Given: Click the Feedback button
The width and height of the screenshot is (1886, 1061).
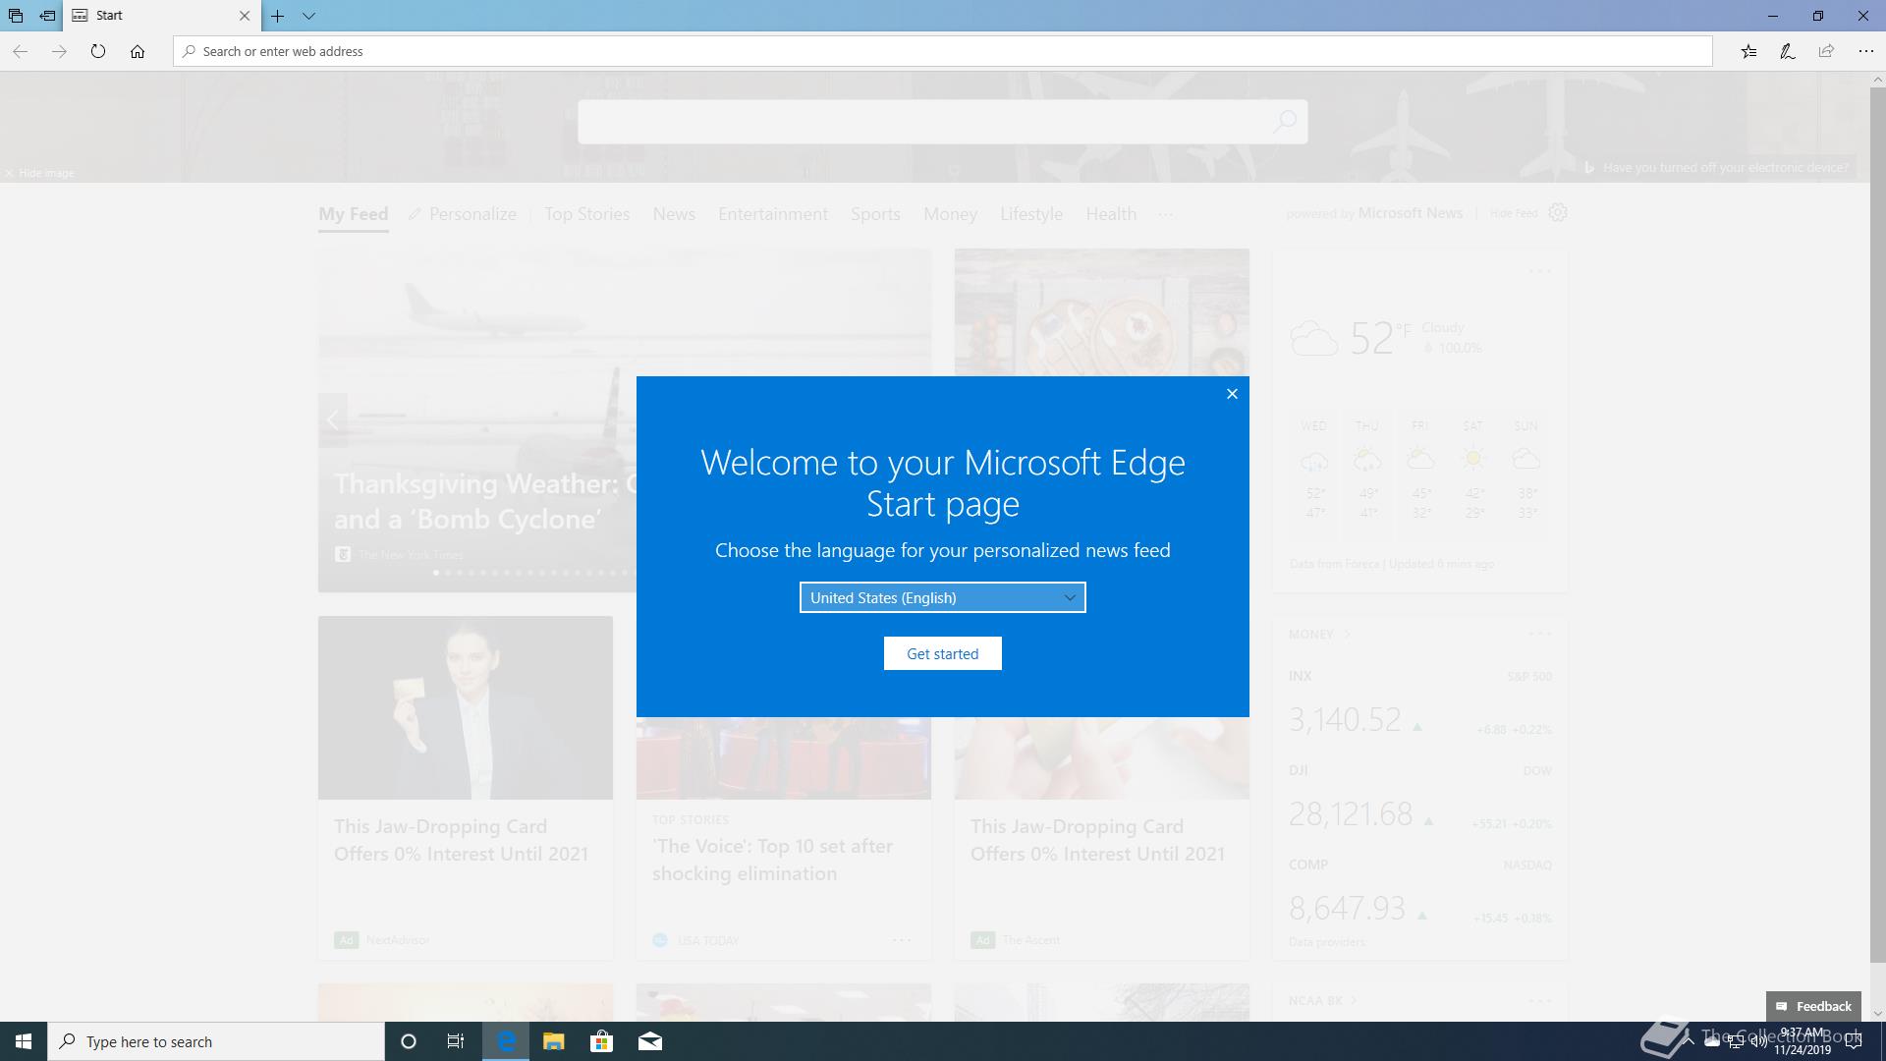Looking at the screenshot, I should tap(1813, 1006).
